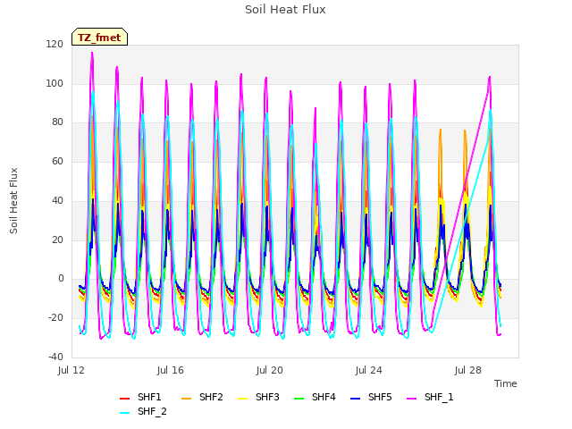Image resolution: width=572 pixels, height=429 pixels.
Task: Click the Jul 28 x-axis tick label
Action: pos(468,370)
